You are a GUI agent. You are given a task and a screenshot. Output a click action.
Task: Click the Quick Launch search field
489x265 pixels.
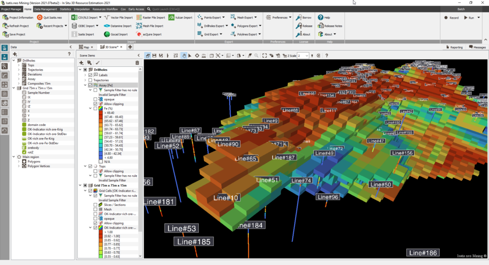pyautogui.click(x=166, y=9)
